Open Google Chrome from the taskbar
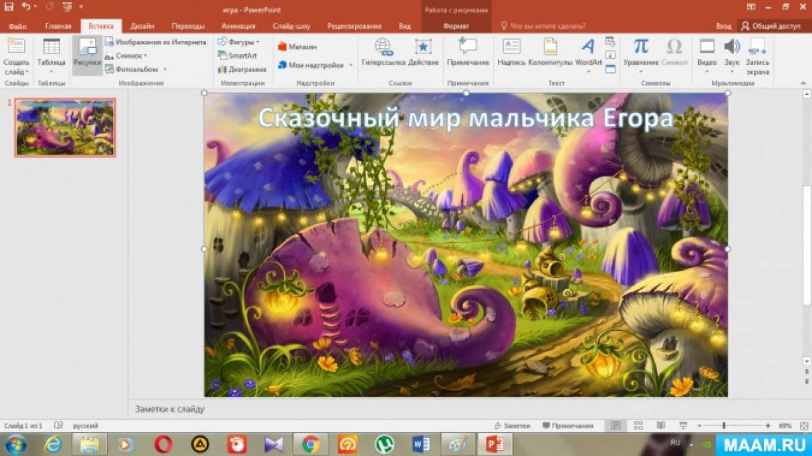This screenshot has height=456, width=812. tap(309, 444)
